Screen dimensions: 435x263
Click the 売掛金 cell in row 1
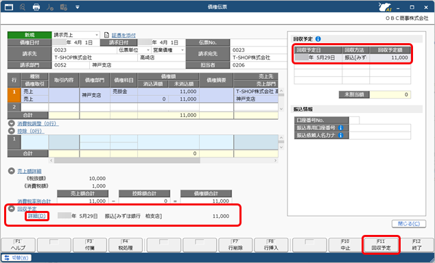tap(124, 91)
